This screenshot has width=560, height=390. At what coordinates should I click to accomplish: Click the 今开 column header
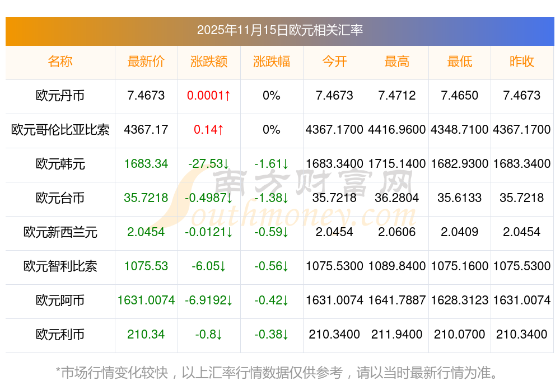pyautogui.click(x=334, y=62)
